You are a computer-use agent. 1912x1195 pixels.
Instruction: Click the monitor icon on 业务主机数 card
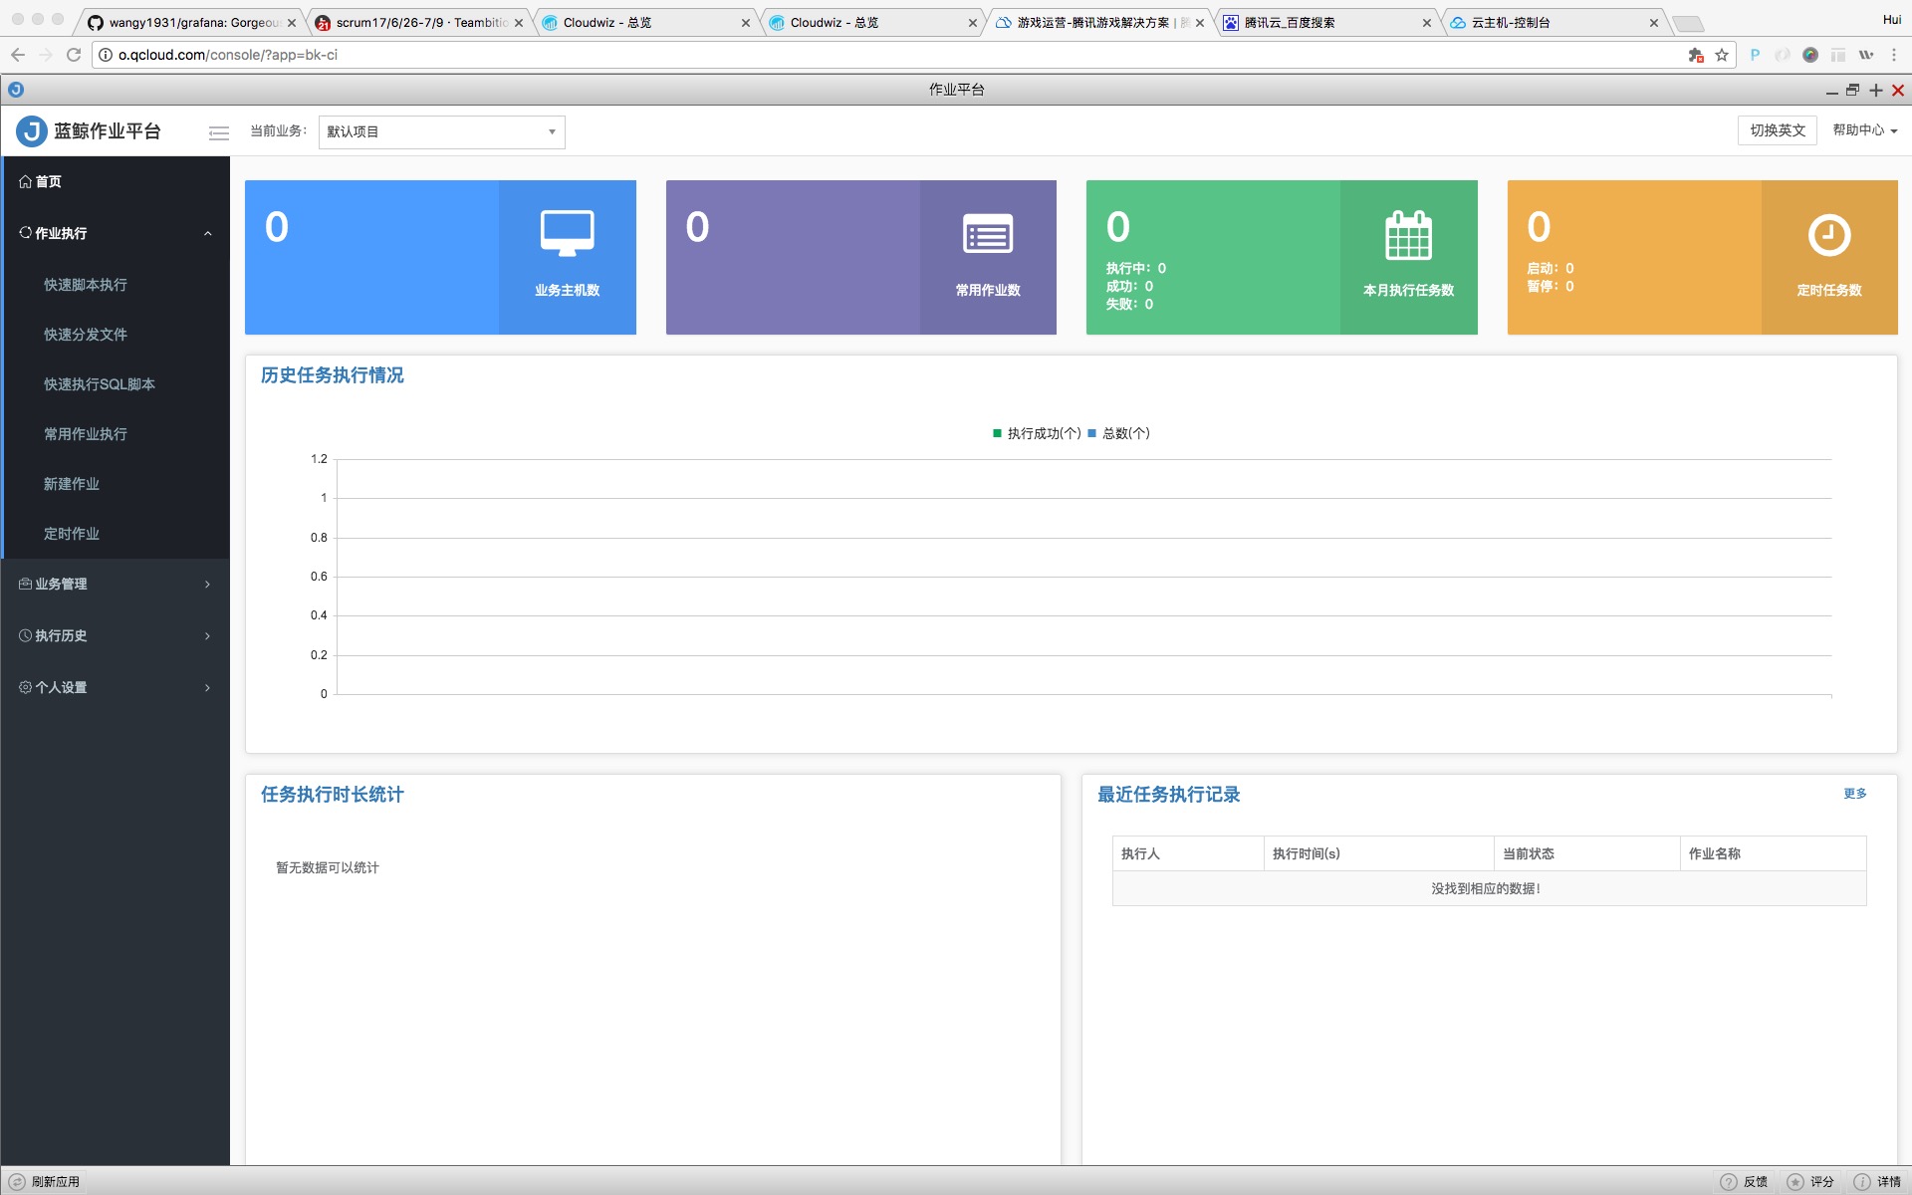click(x=567, y=234)
